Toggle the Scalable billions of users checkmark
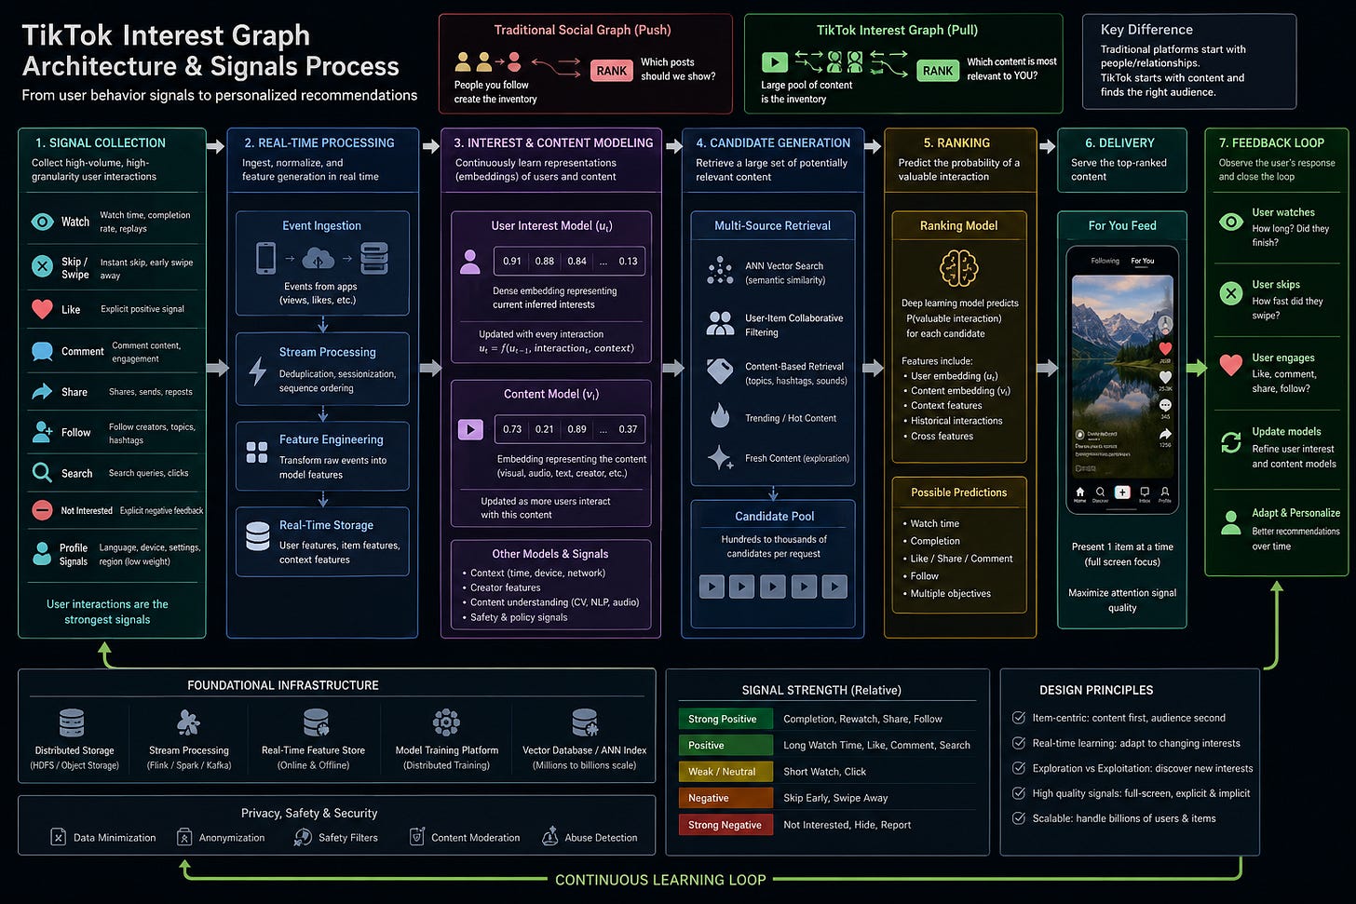This screenshot has height=904, width=1356. (1019, 818)
